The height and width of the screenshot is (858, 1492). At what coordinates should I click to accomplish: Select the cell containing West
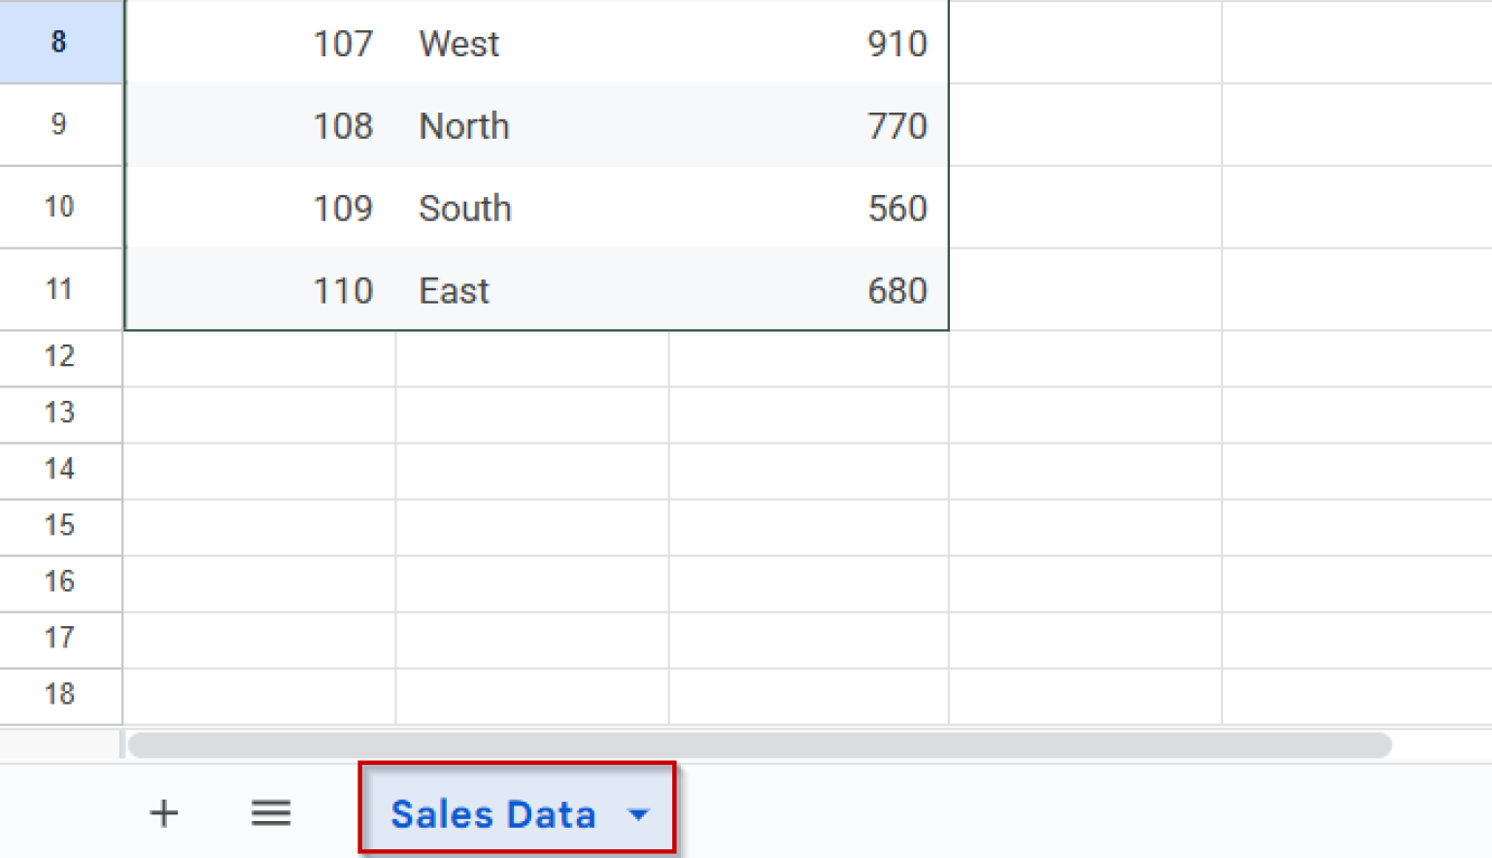pyautogui.click(x=530, y=43)
